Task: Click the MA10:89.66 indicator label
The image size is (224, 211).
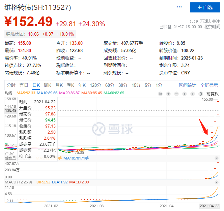Action: pyautogui.click(x=47, y=93)
